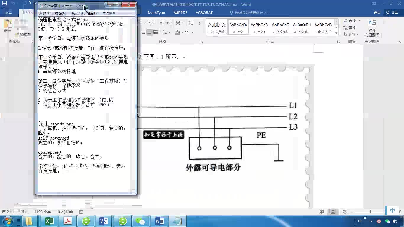Click the proofing errors icon in status bar
Screen dimensions: 404x227
[81, 212]
